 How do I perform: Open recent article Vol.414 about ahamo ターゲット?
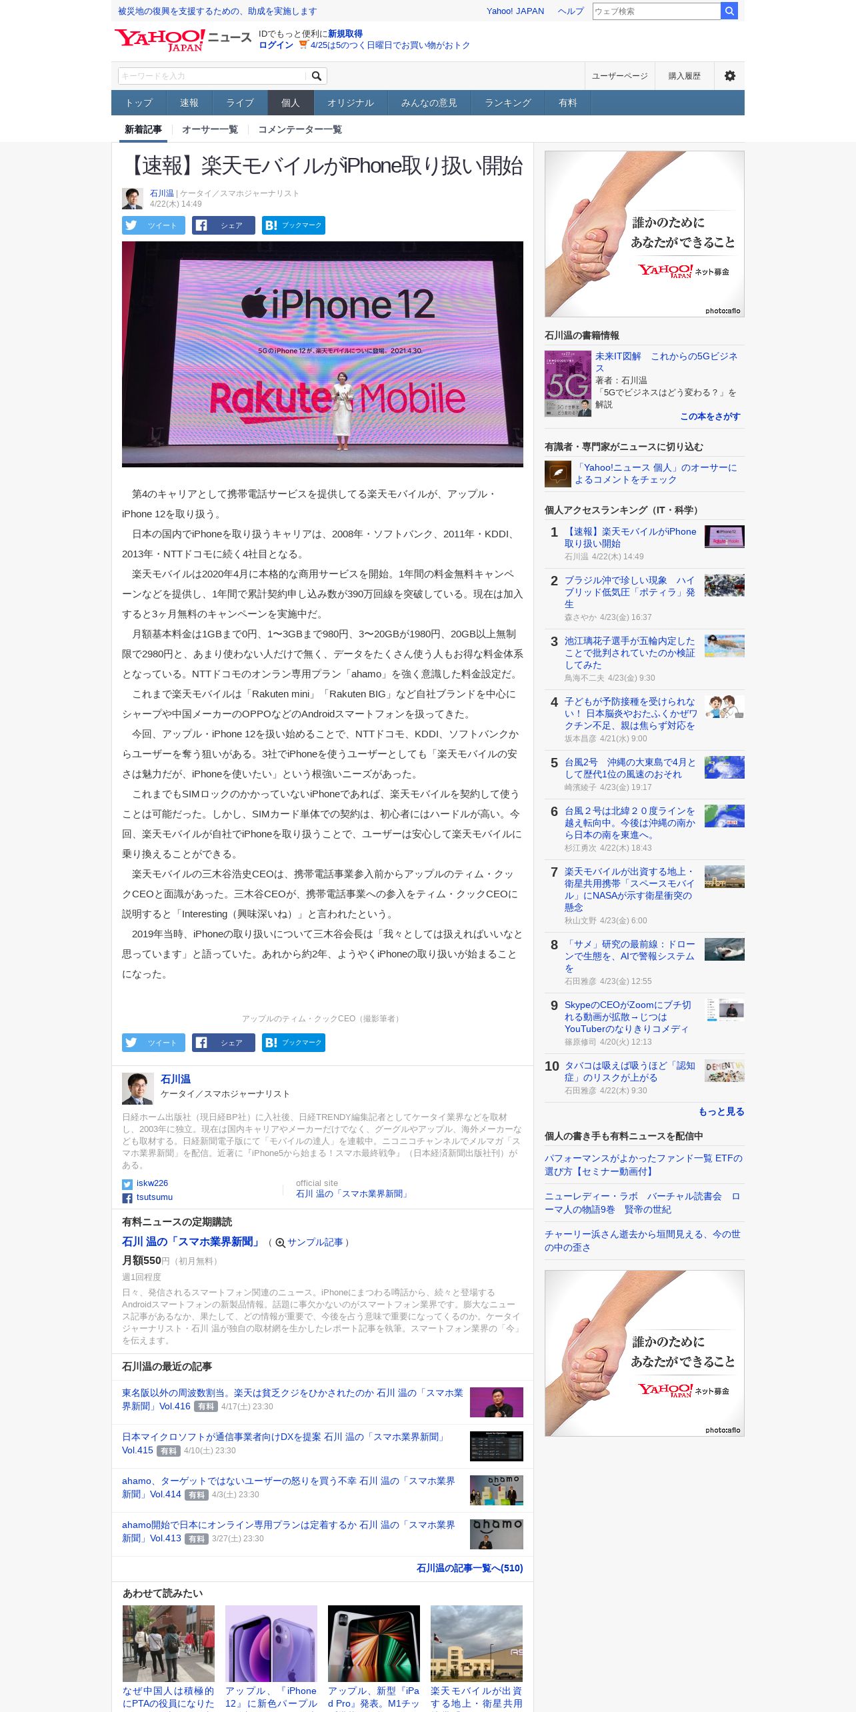point(289,1487)
